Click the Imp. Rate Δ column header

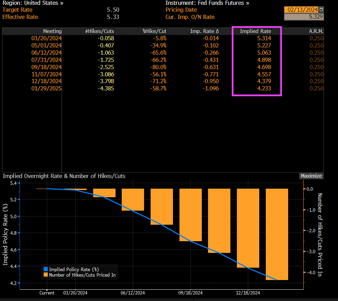coord(205,31)
